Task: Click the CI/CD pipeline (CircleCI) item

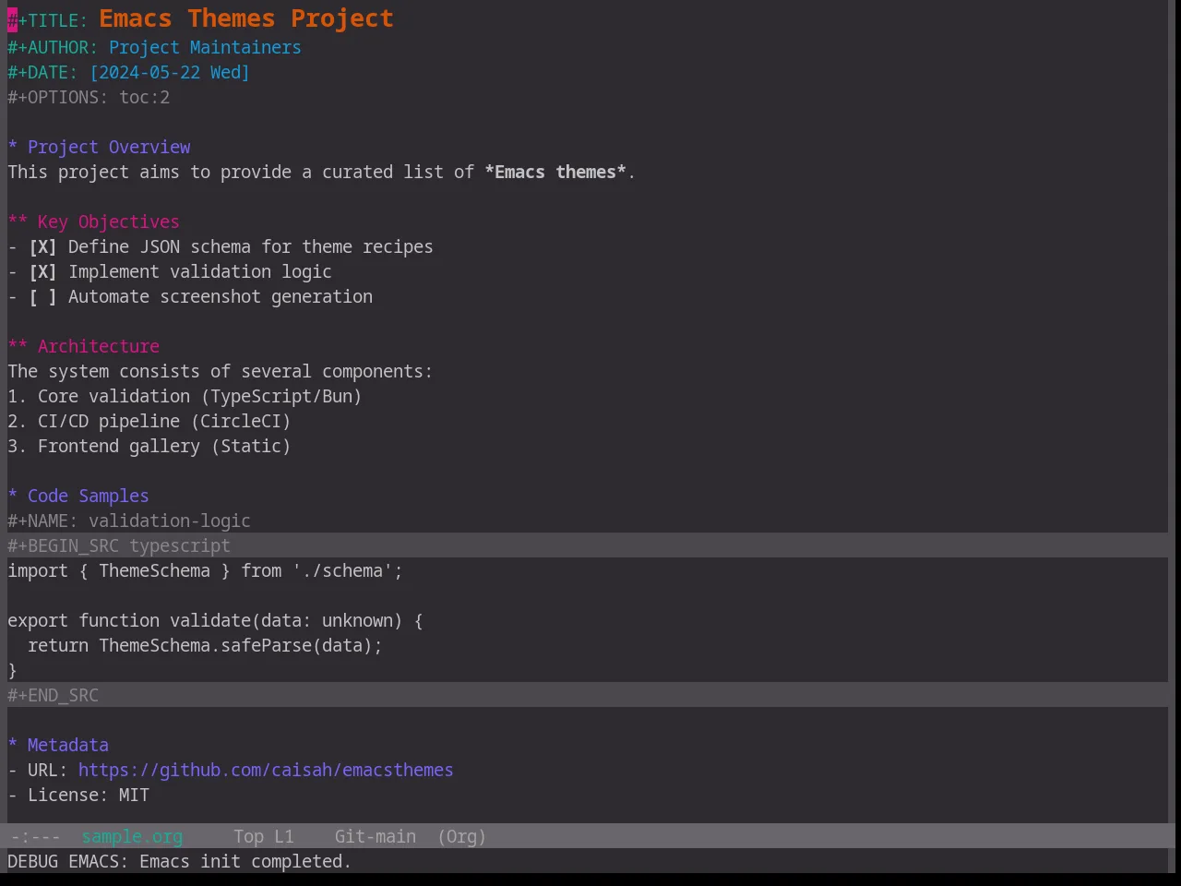Action: [149, 422]
